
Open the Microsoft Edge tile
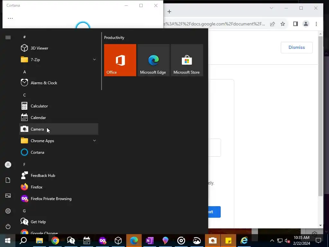pos(153,60)
